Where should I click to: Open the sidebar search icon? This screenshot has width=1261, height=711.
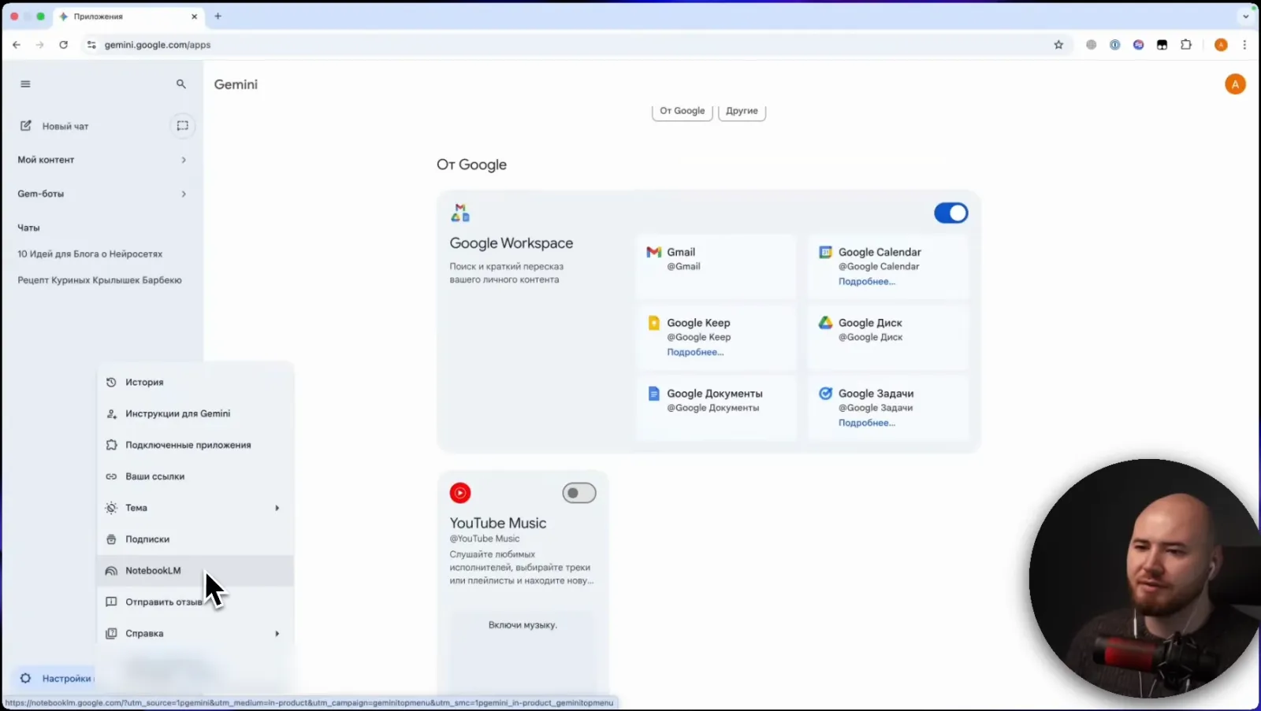181,84
